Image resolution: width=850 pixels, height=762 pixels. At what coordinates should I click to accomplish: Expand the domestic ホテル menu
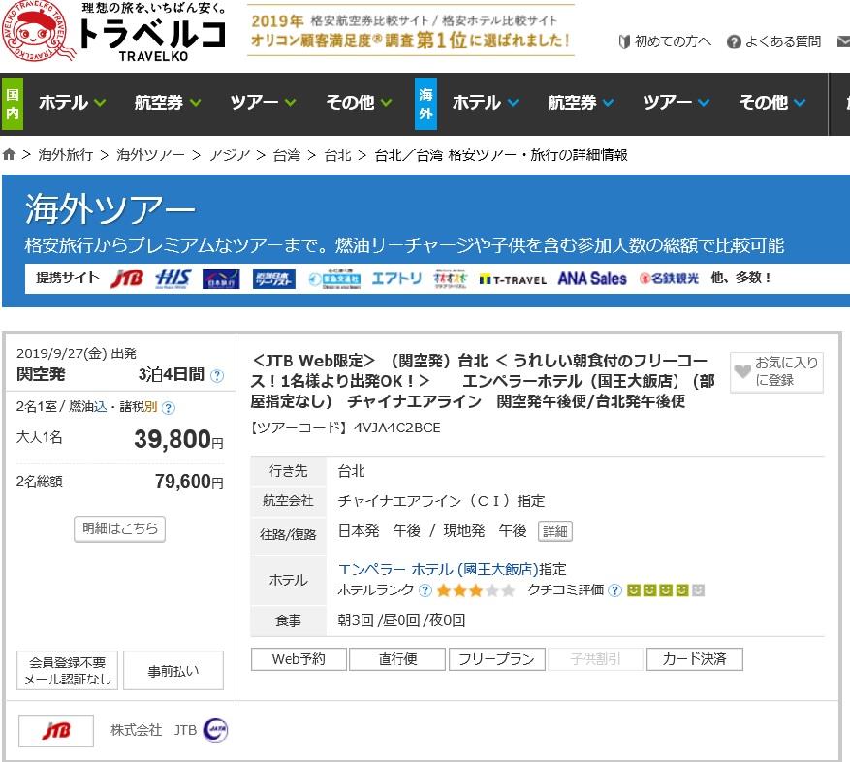point(72,103)
